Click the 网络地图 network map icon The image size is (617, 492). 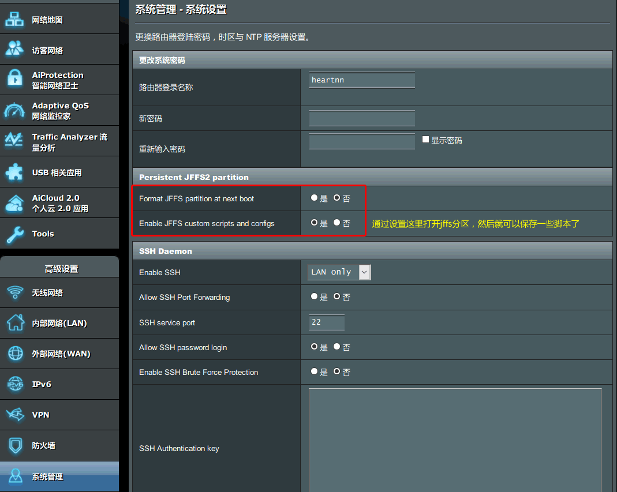click(14, 19)
